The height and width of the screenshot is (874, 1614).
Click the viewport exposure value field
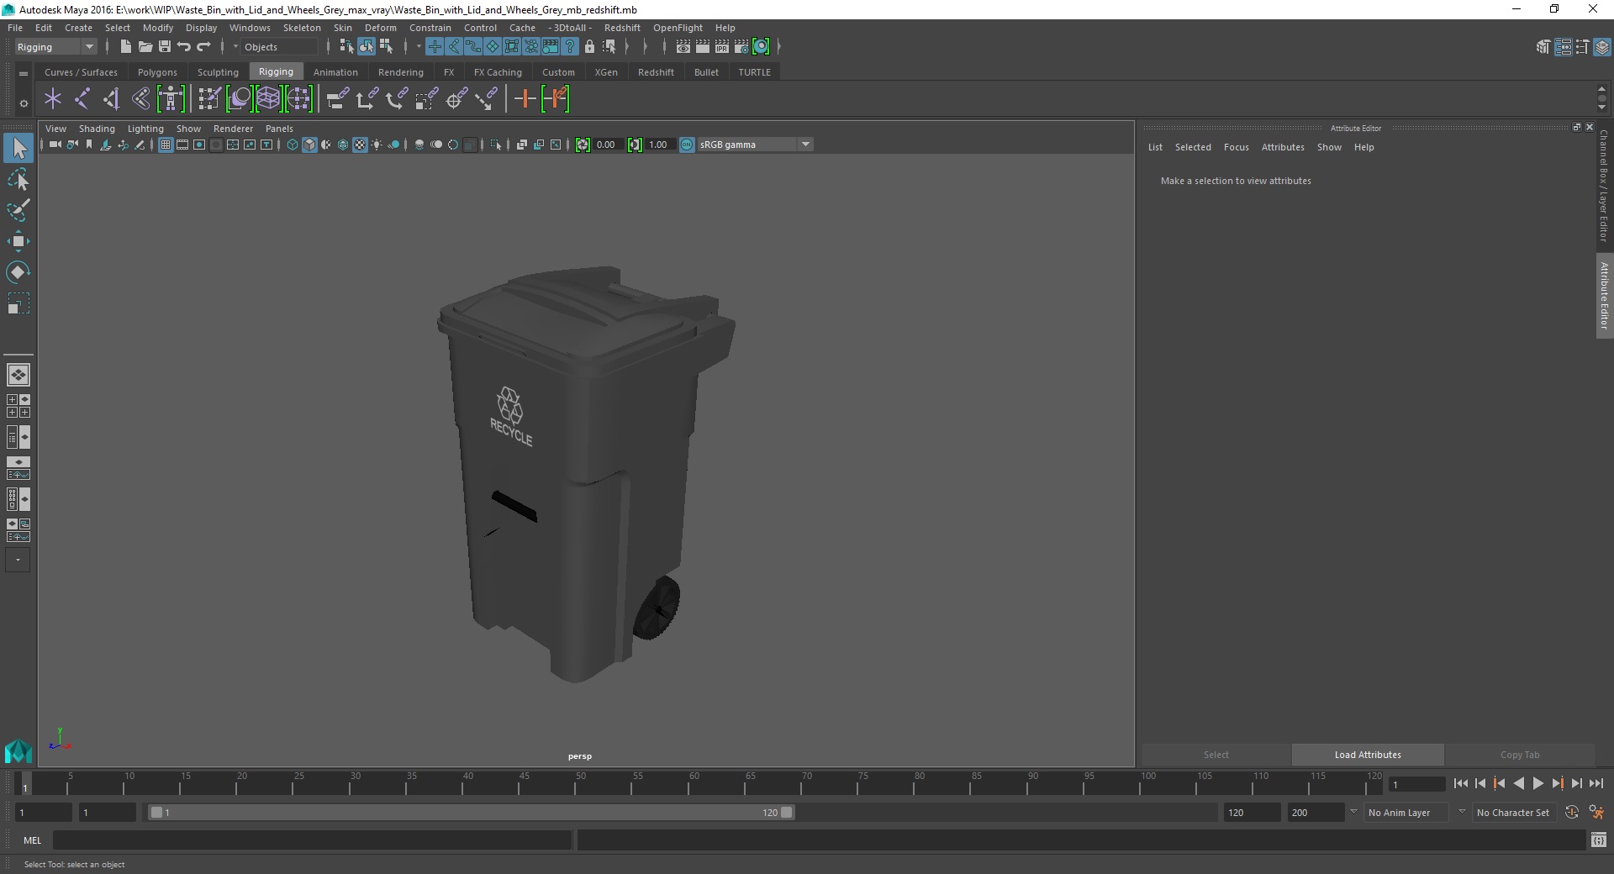click(x=609, y=145)
